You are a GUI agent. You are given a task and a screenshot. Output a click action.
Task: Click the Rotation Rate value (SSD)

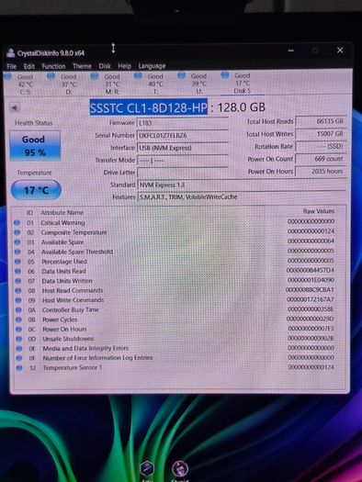pyautogui.click(x=321, y=146)
